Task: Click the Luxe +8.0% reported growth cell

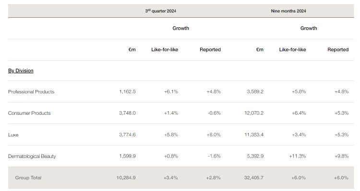Action: tap(214, 135)
